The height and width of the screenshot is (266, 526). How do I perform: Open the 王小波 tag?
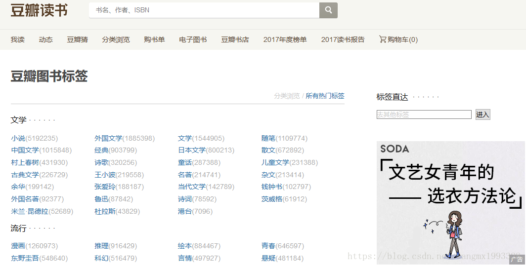[105, 175]
